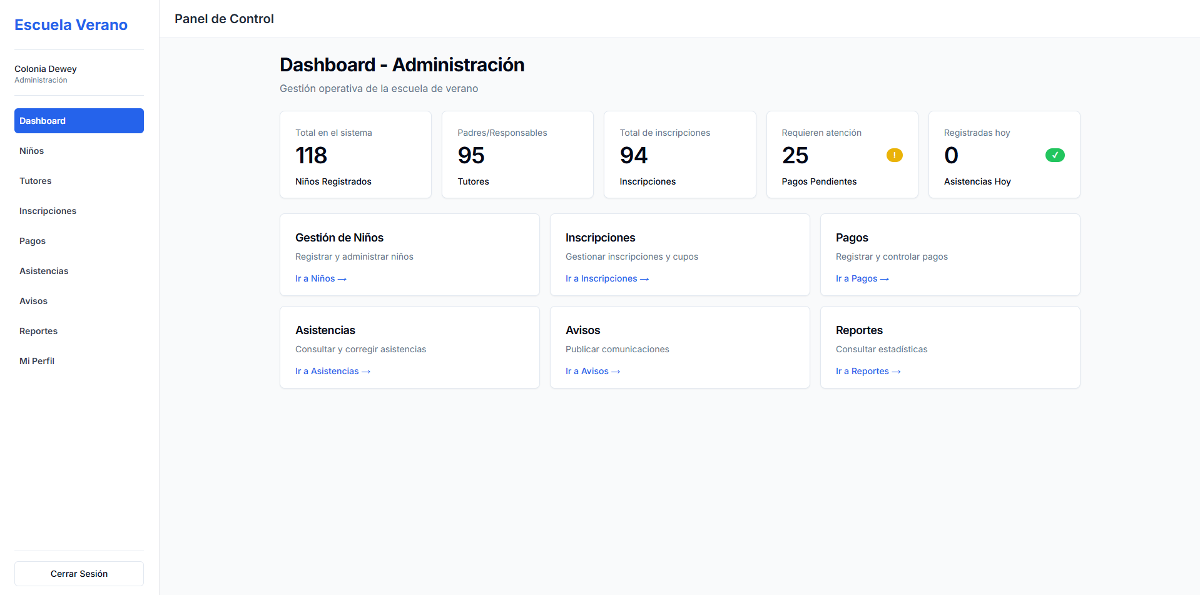Viewport: 1200px width, 595px height.
Task: Open Pagos from the sidebar menu
Action: [79, 241]
